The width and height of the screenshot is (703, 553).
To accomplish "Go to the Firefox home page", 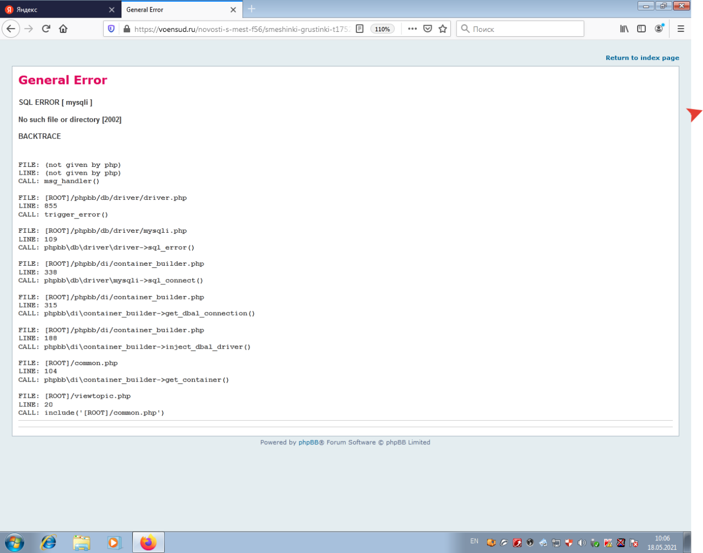I will point(63,29).
